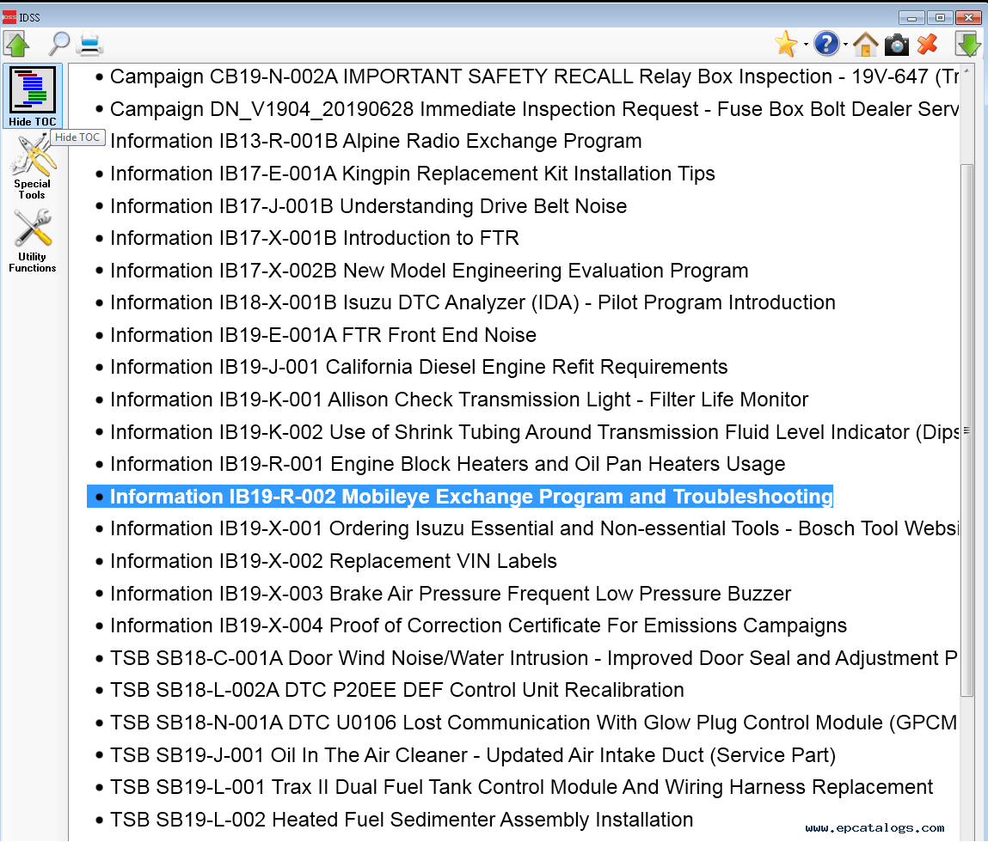Viewport: 988px width, 842px height.
Task: Minimize the IDSS window
Action: [911, 18]
